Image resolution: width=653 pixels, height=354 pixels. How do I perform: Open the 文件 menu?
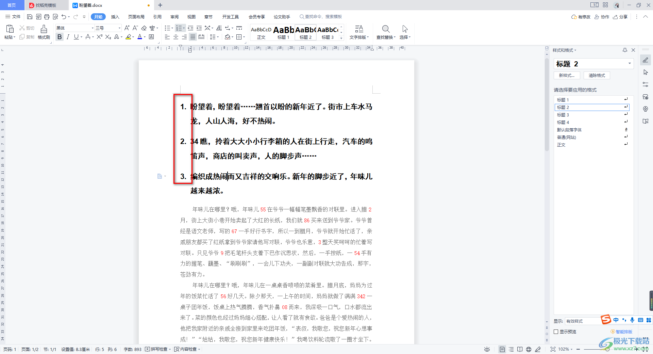pyautogui.click(x=13, y=17)
